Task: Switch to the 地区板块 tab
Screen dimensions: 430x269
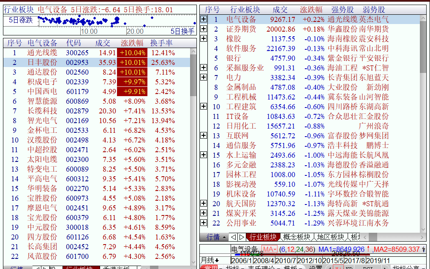Action: [330, 237]
